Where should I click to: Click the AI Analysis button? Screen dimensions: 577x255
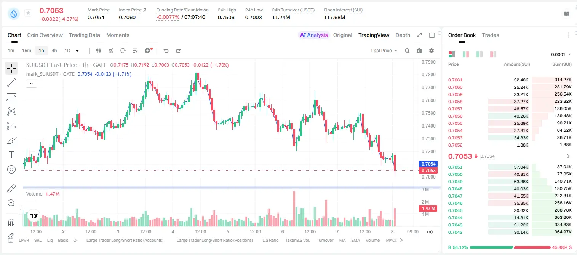pos(313,35)
